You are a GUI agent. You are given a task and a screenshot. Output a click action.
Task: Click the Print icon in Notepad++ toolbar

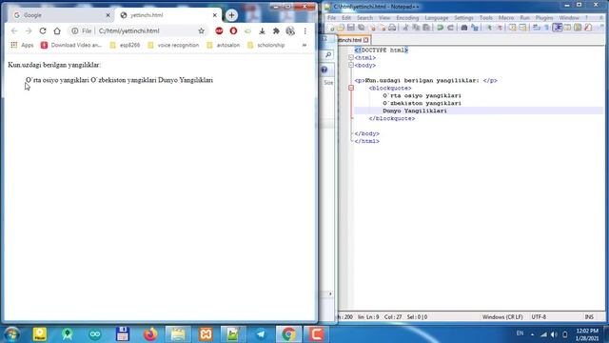coord(392,28)
